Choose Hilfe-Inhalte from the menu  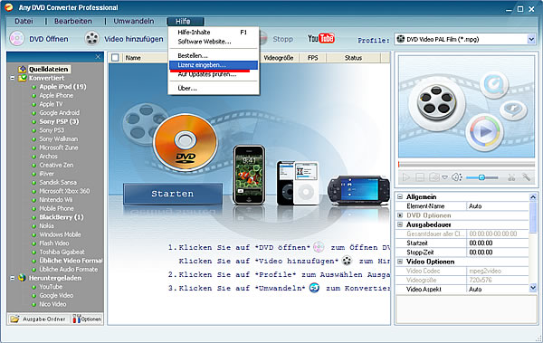click(x=214, y=33)
